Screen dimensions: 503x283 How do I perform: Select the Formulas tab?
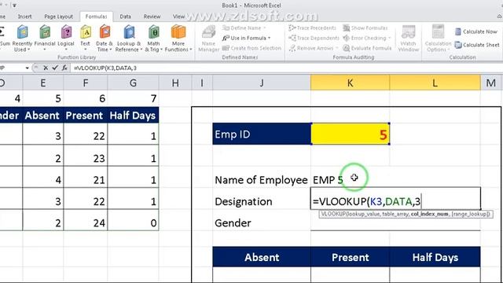96,17
